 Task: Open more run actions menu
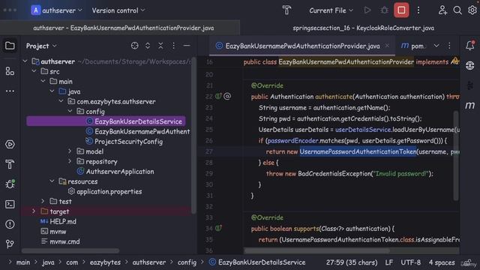tap(418, 10)
